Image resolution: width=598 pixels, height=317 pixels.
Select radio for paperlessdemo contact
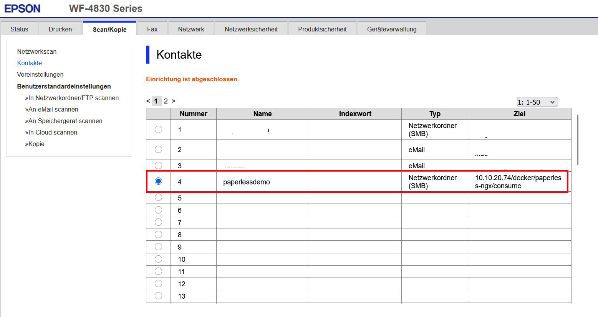(x=158, y=181)
